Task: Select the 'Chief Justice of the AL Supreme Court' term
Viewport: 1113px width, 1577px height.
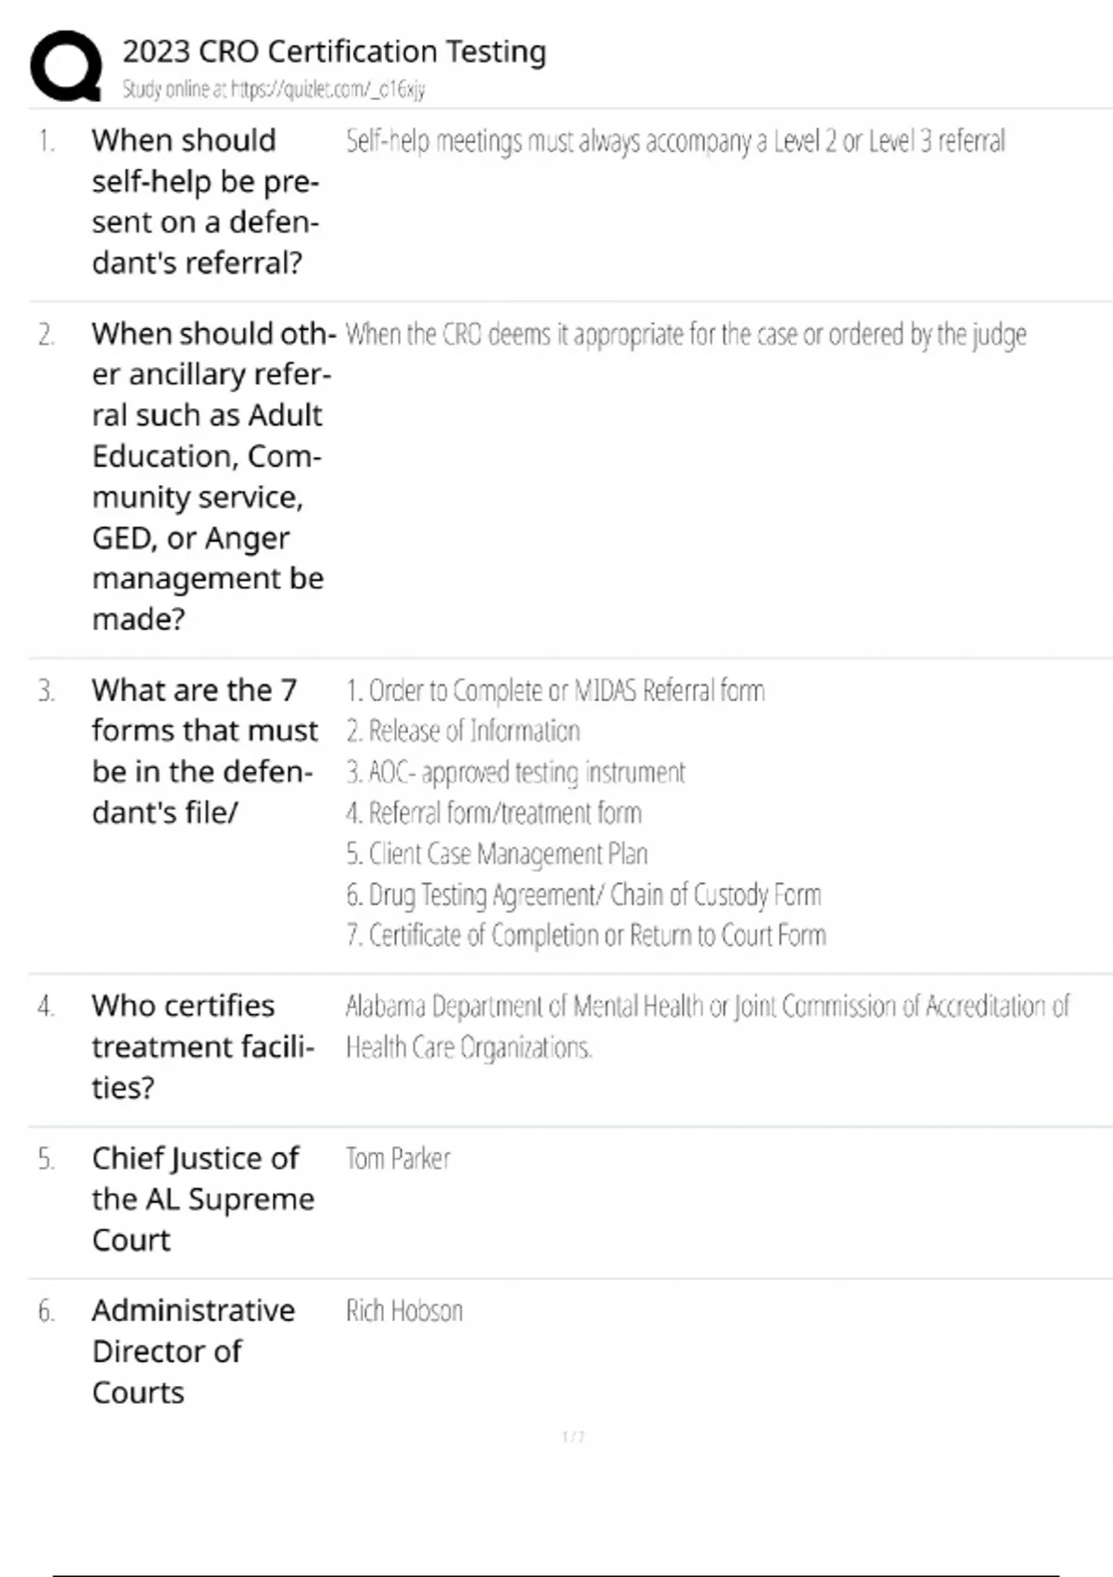Action: point(202,1199)
